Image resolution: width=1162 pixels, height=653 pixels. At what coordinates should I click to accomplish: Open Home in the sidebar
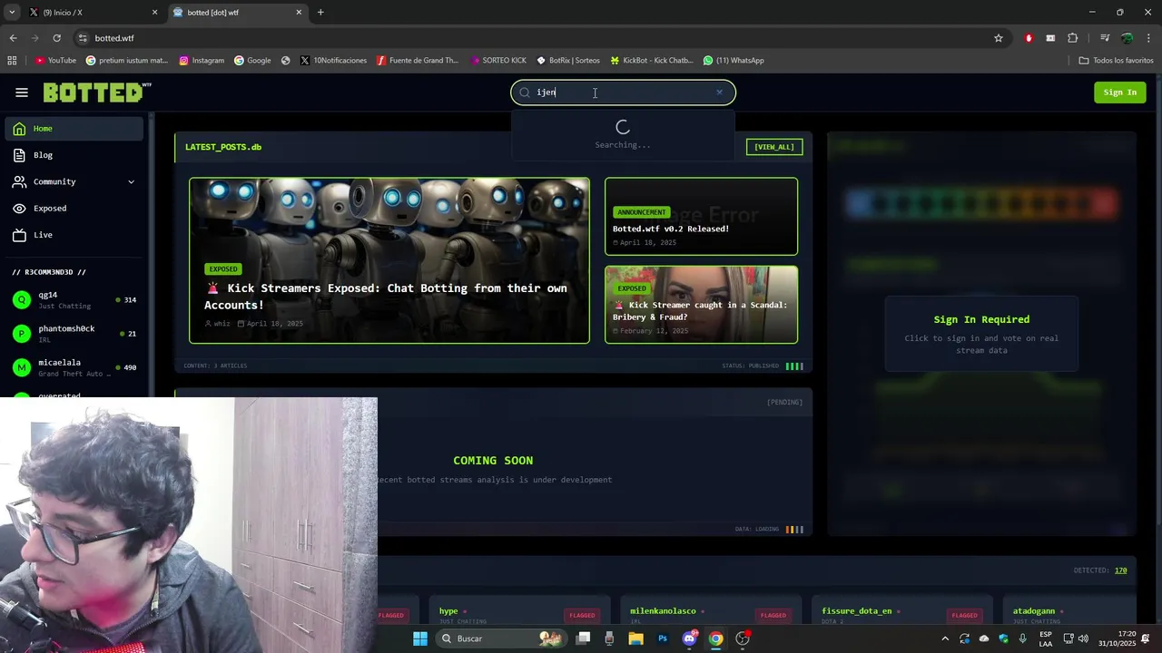74,129
